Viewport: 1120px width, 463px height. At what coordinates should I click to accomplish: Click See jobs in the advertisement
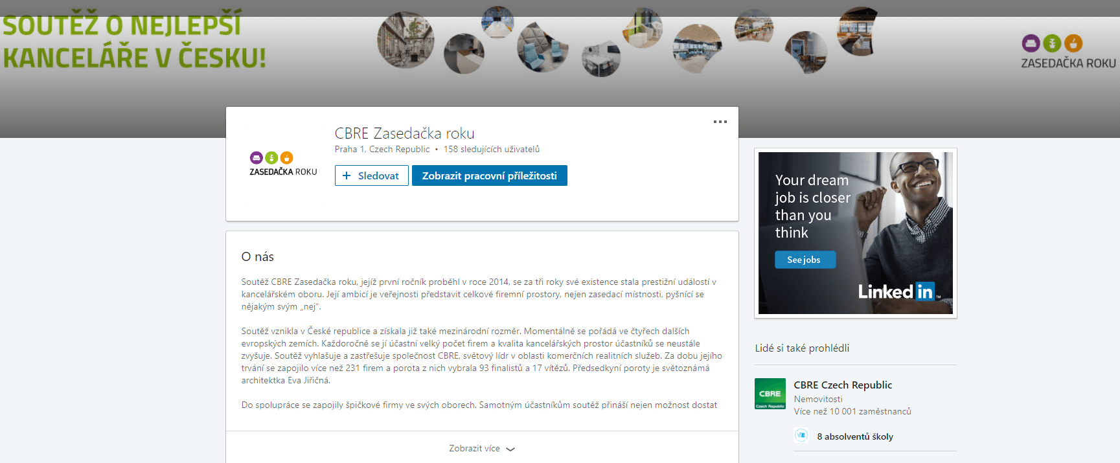click(805, 260)
